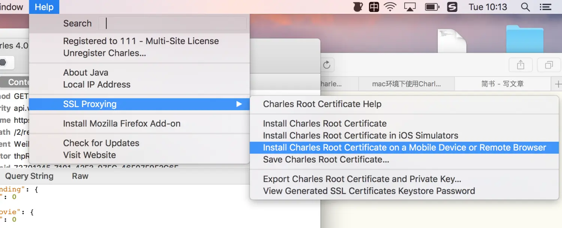
Task: Choose Save Charles Root Certificate…
Action: tap(326, 159)
